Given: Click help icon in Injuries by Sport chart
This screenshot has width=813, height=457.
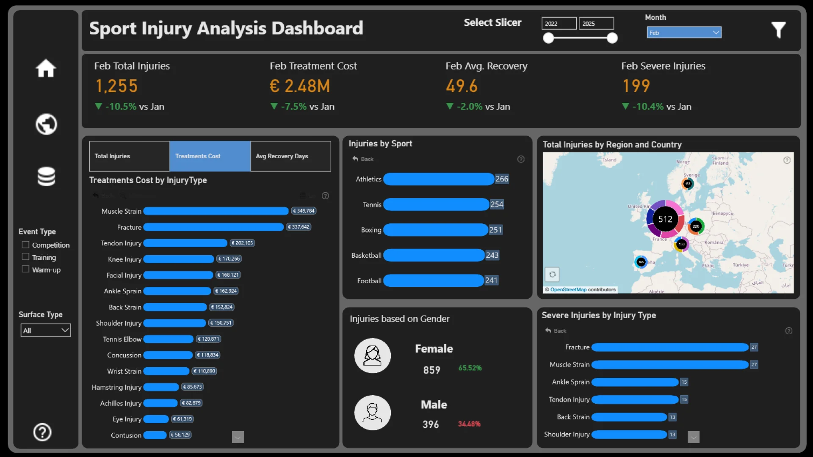Looking at the screenshot, I should [521, 159].
